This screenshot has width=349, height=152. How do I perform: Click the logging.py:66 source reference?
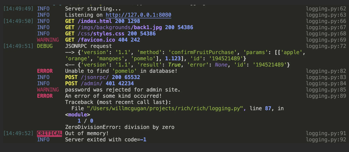point(326,21)
